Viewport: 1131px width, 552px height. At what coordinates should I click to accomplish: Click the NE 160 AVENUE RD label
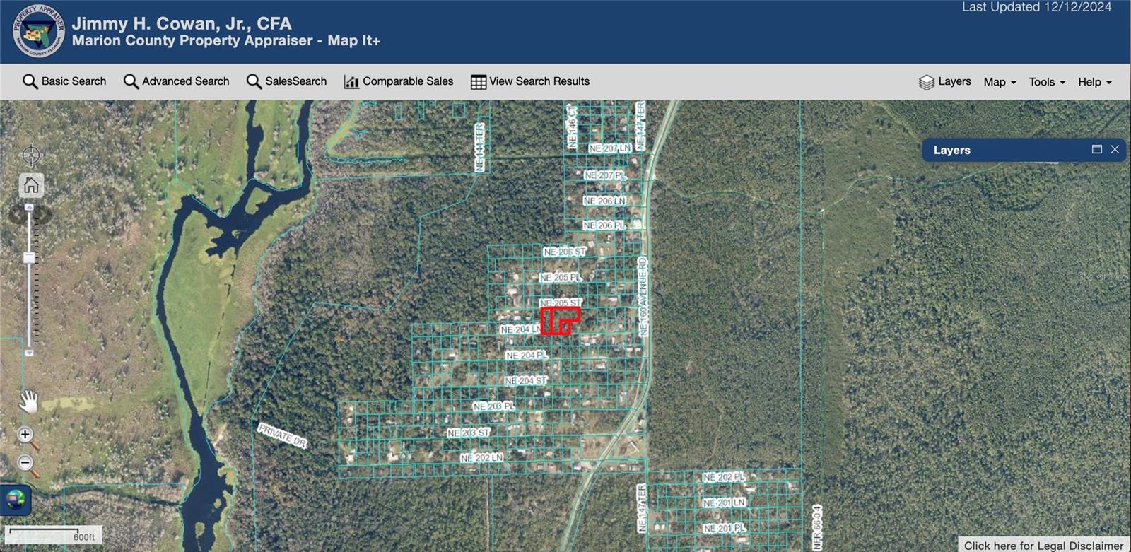point(643,296)
